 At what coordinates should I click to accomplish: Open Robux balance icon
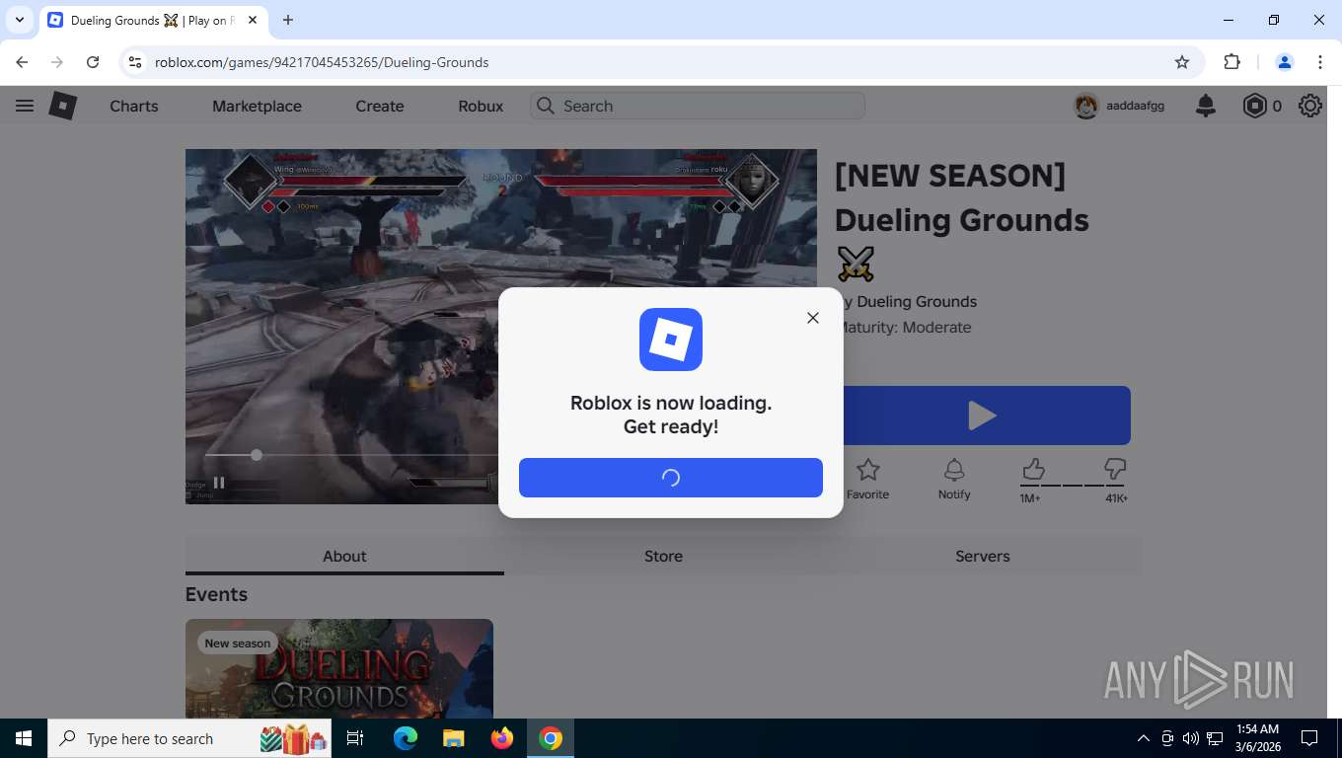(1254, 106)
